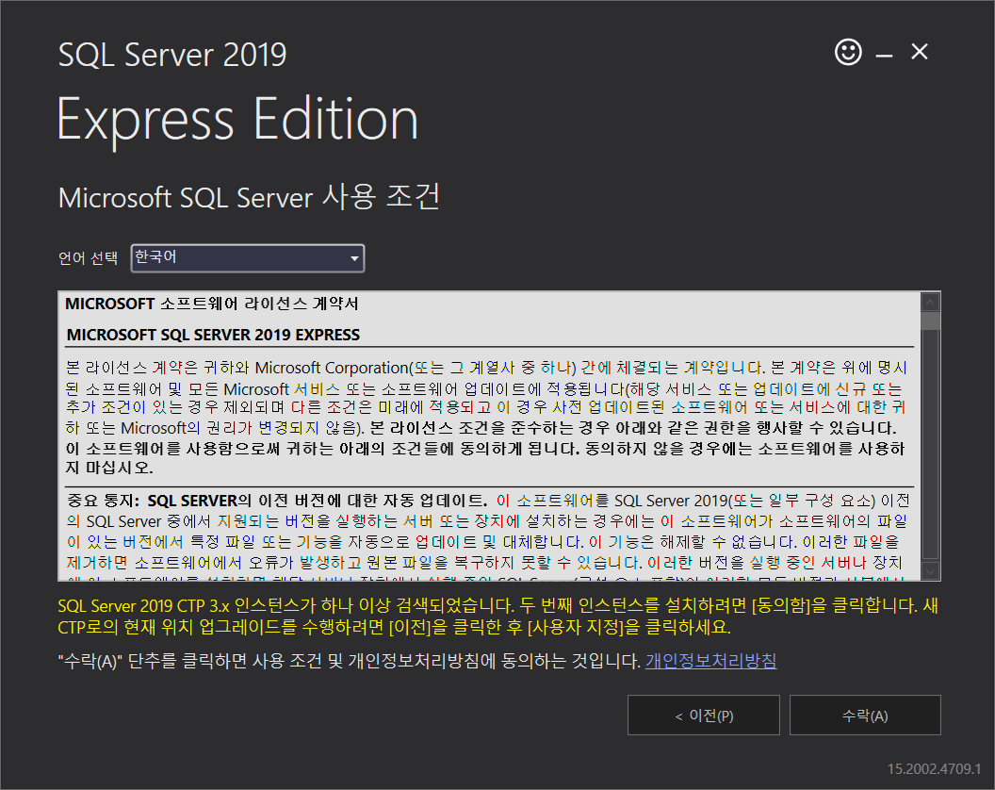The width and height of the screenshot is (995, 790).
Task: Minimize the installer window
Action: click(884, 56)
